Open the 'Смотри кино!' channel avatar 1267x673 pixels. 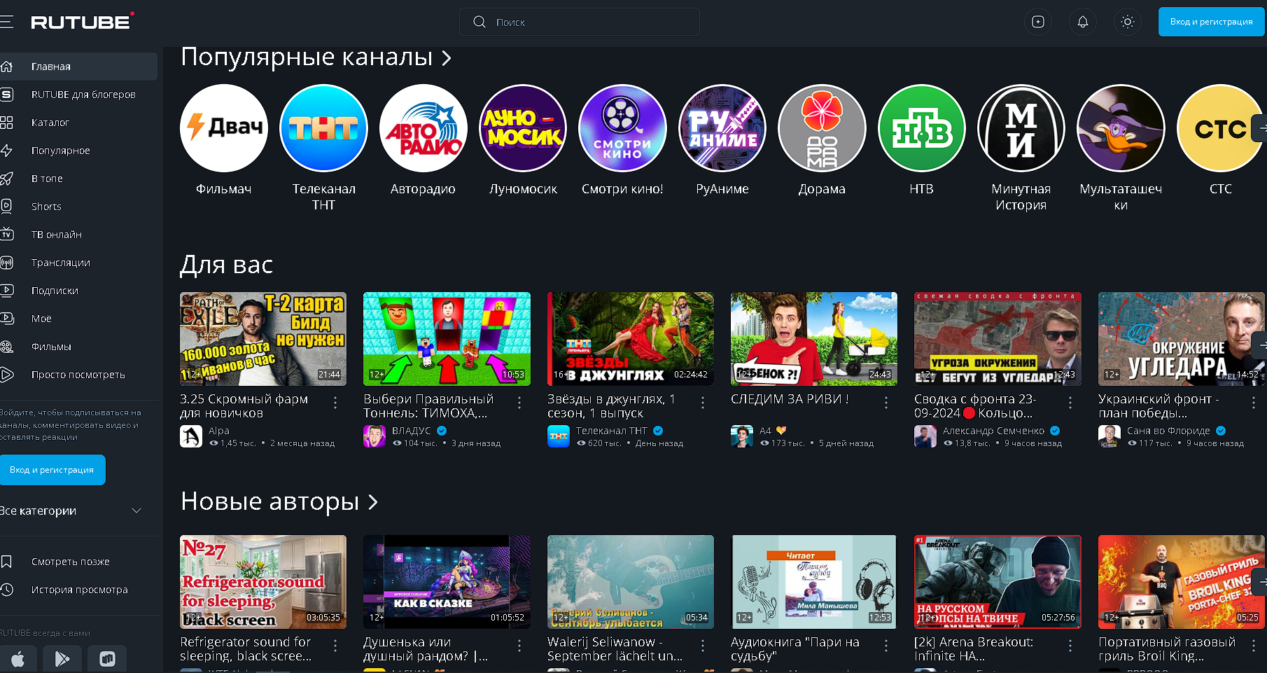coord(622,128)
